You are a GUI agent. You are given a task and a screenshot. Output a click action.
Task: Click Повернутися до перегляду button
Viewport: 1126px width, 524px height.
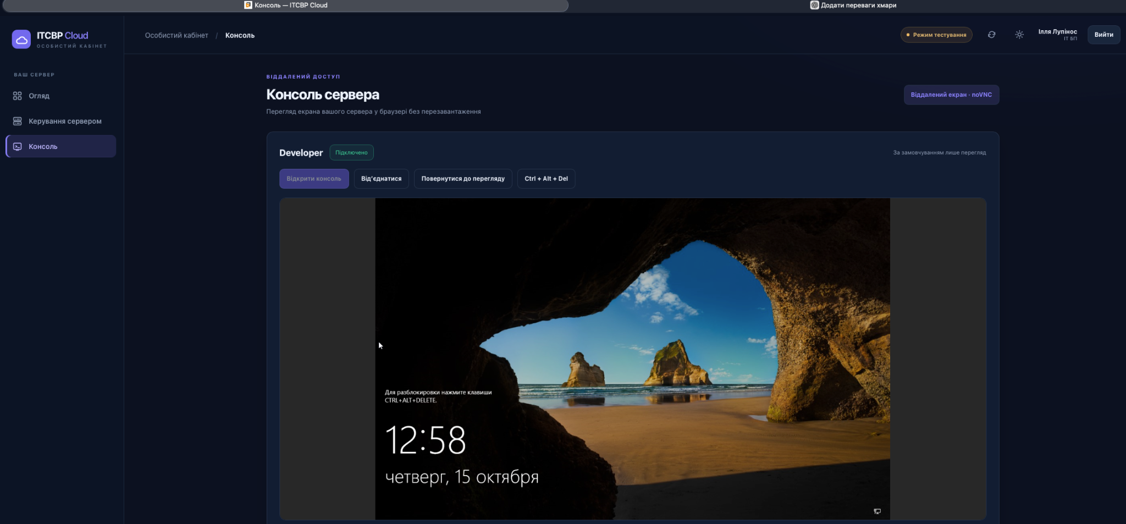463,179
